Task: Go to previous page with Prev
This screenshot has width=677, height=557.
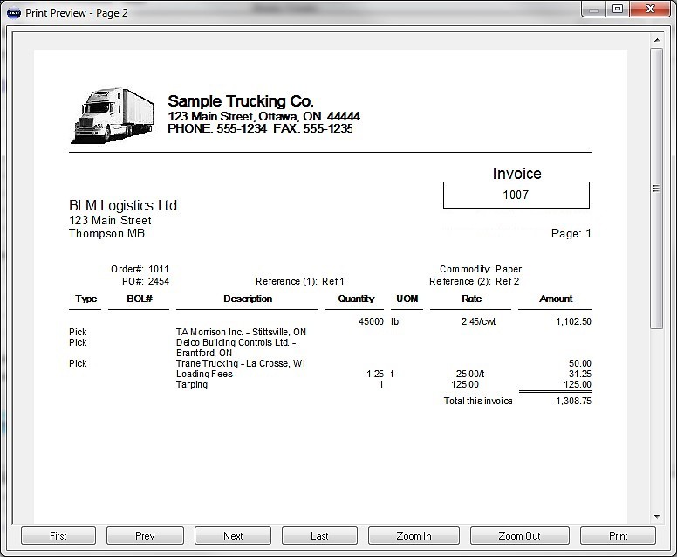Action: 145,535
